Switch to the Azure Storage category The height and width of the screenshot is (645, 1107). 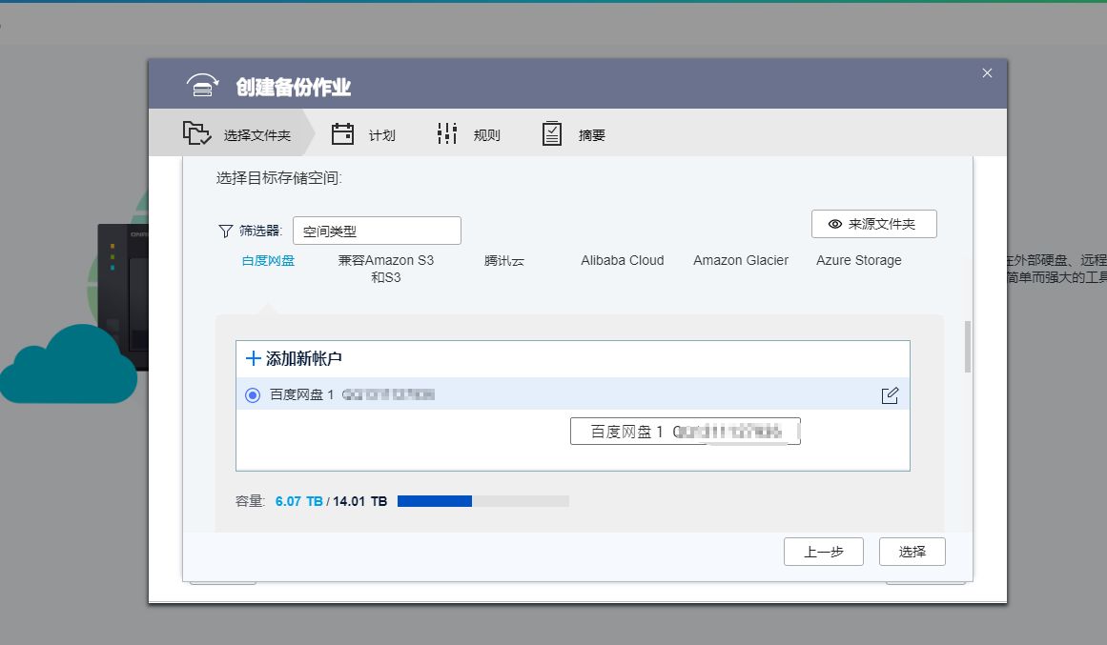(x=857, y=260)
